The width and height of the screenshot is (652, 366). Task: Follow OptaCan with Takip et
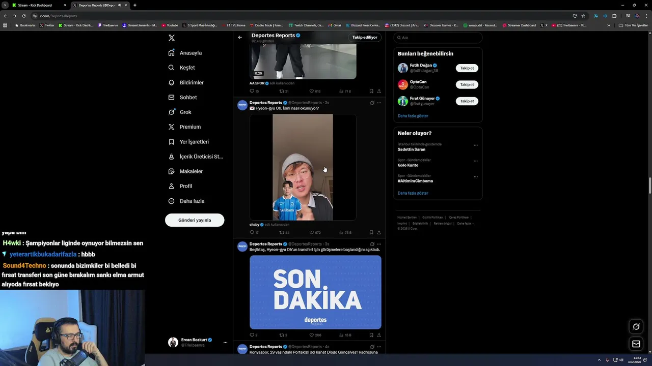467,84
